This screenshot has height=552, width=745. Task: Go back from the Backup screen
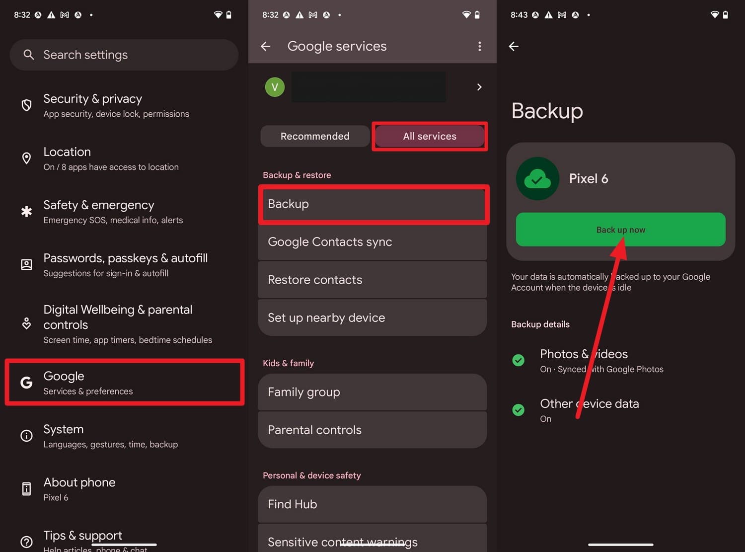514,46
